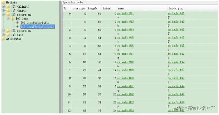Screen dimensions: 219x115
Task: Click folder icon of [3] recursion
Action: (x=8, y=31)
